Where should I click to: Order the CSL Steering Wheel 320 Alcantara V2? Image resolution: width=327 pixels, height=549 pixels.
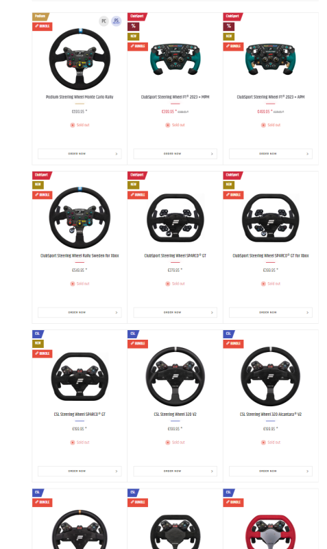coord(271,471)
